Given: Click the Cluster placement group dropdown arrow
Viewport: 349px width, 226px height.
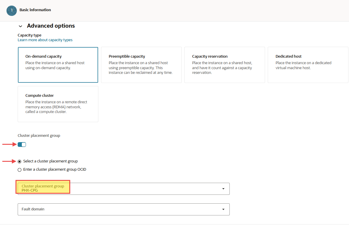Looking at the screenshot, I should 223,189.
